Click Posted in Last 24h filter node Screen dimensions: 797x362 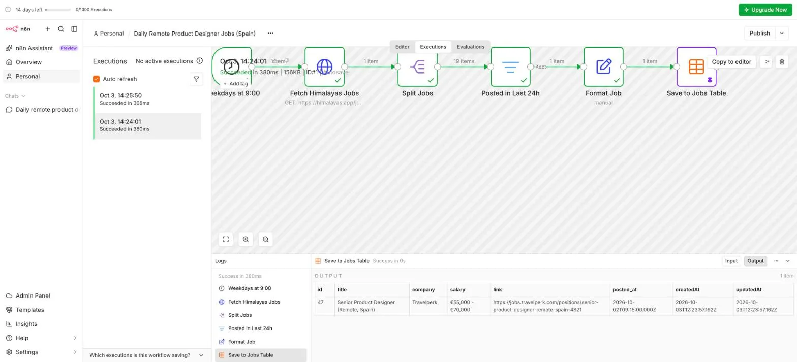(510, 67)
